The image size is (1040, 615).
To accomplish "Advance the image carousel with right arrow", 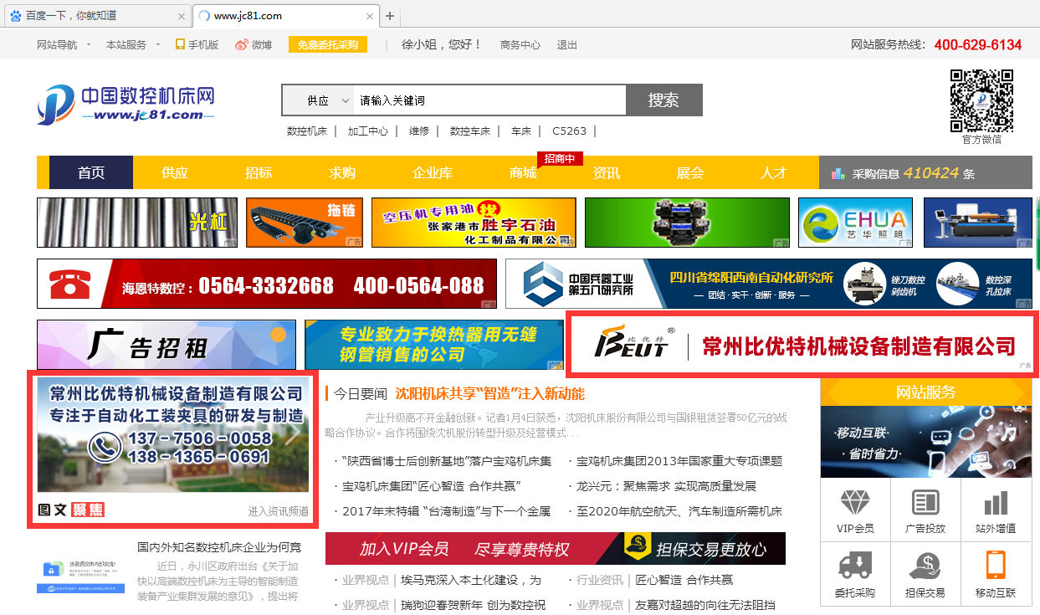I will (293, 433).
